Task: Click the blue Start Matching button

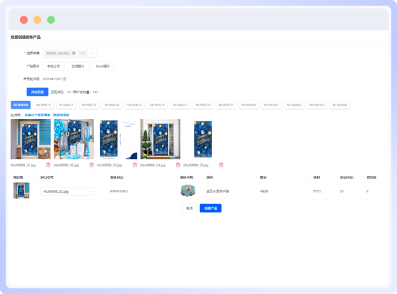Action: [37, 92]
